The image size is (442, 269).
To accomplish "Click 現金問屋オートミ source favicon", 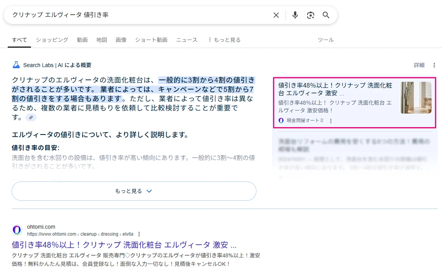I will coord(281,121).
